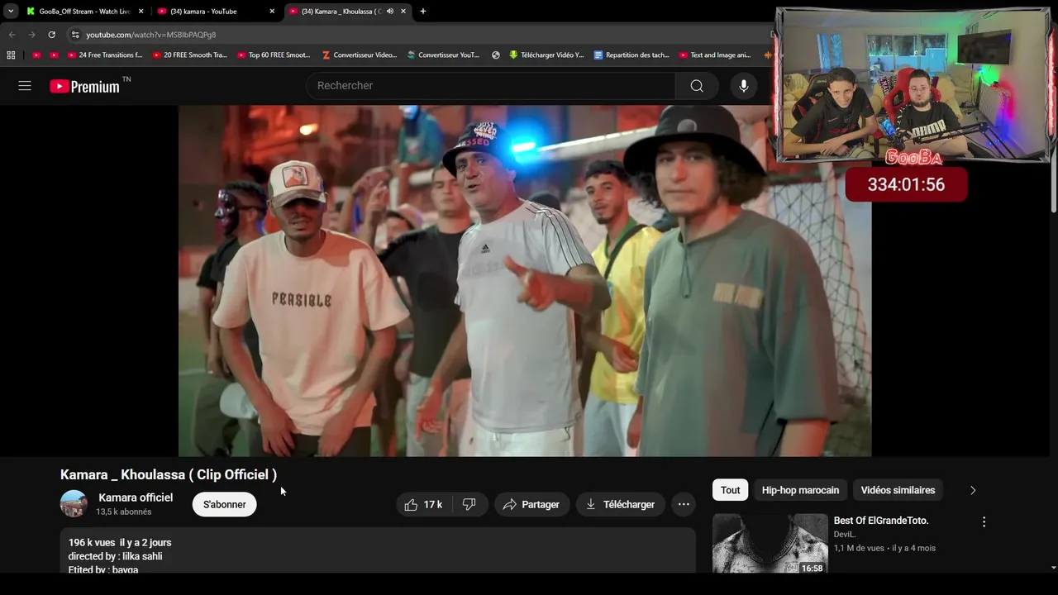Open the bookmarks apps grid icon
Image resolution: width=1058 pixels, height=595 pixels.
click(x=11, y=55)
